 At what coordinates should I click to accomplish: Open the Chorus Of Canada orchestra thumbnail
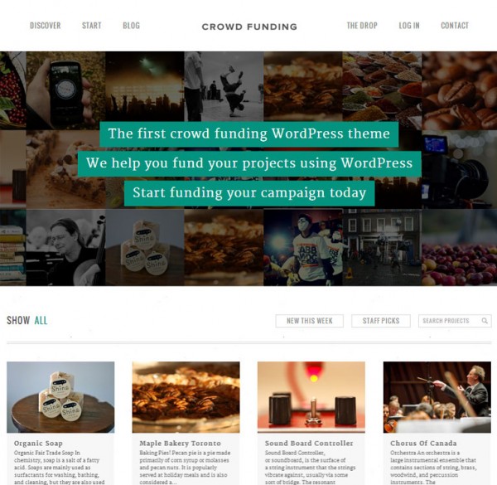[x=437, y=397]
